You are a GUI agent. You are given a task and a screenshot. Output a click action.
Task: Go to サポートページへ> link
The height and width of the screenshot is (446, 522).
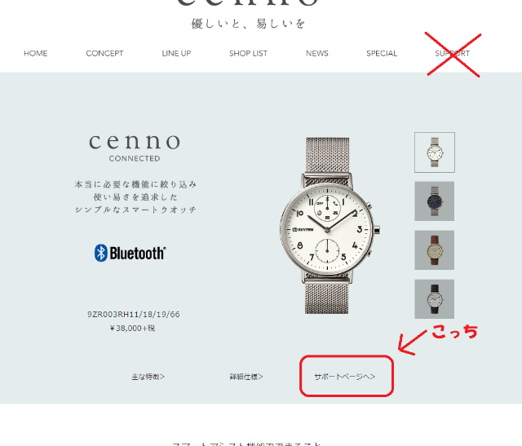344,377
